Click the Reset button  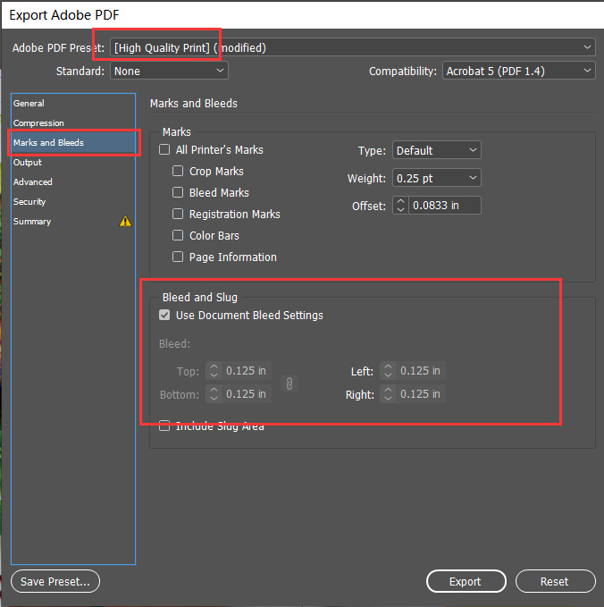tap(555, 581)
